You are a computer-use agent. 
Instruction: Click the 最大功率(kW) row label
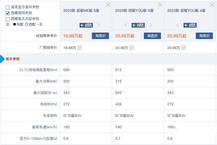click(x=46, y=81)
